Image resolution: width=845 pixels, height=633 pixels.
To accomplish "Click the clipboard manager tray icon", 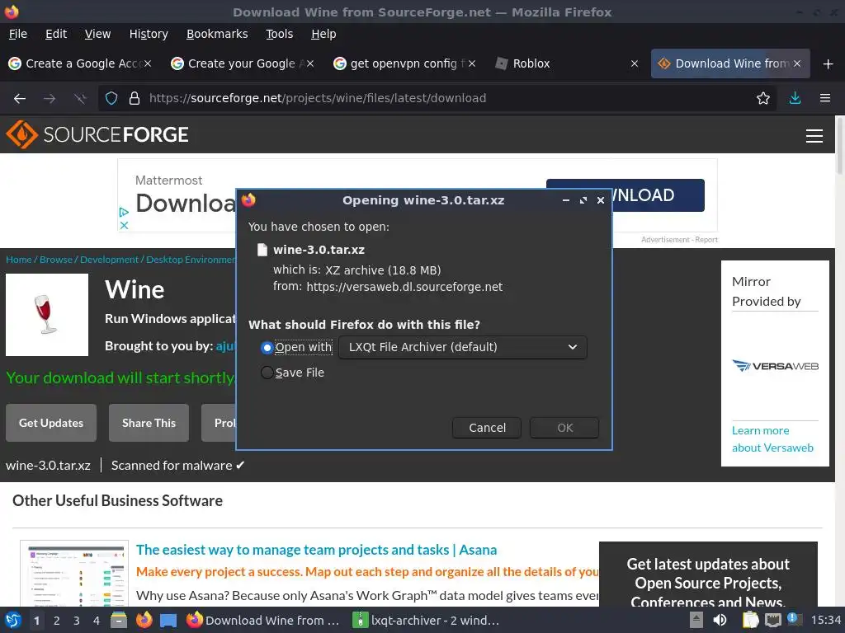I will pyautogui.click(x=750, y=620).
